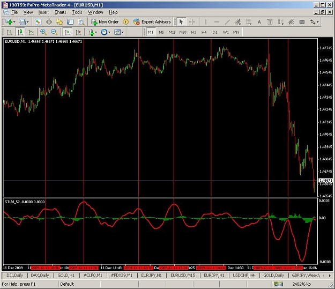Switch to line chart view
This screenshot has width=335, height=289.
coord(31,32)
